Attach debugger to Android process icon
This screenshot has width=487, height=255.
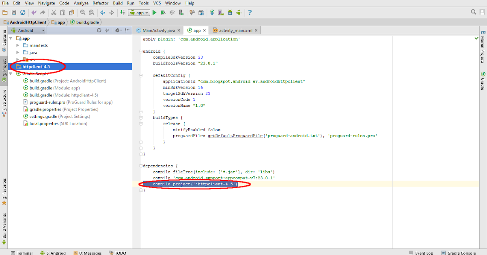(181, 13)
